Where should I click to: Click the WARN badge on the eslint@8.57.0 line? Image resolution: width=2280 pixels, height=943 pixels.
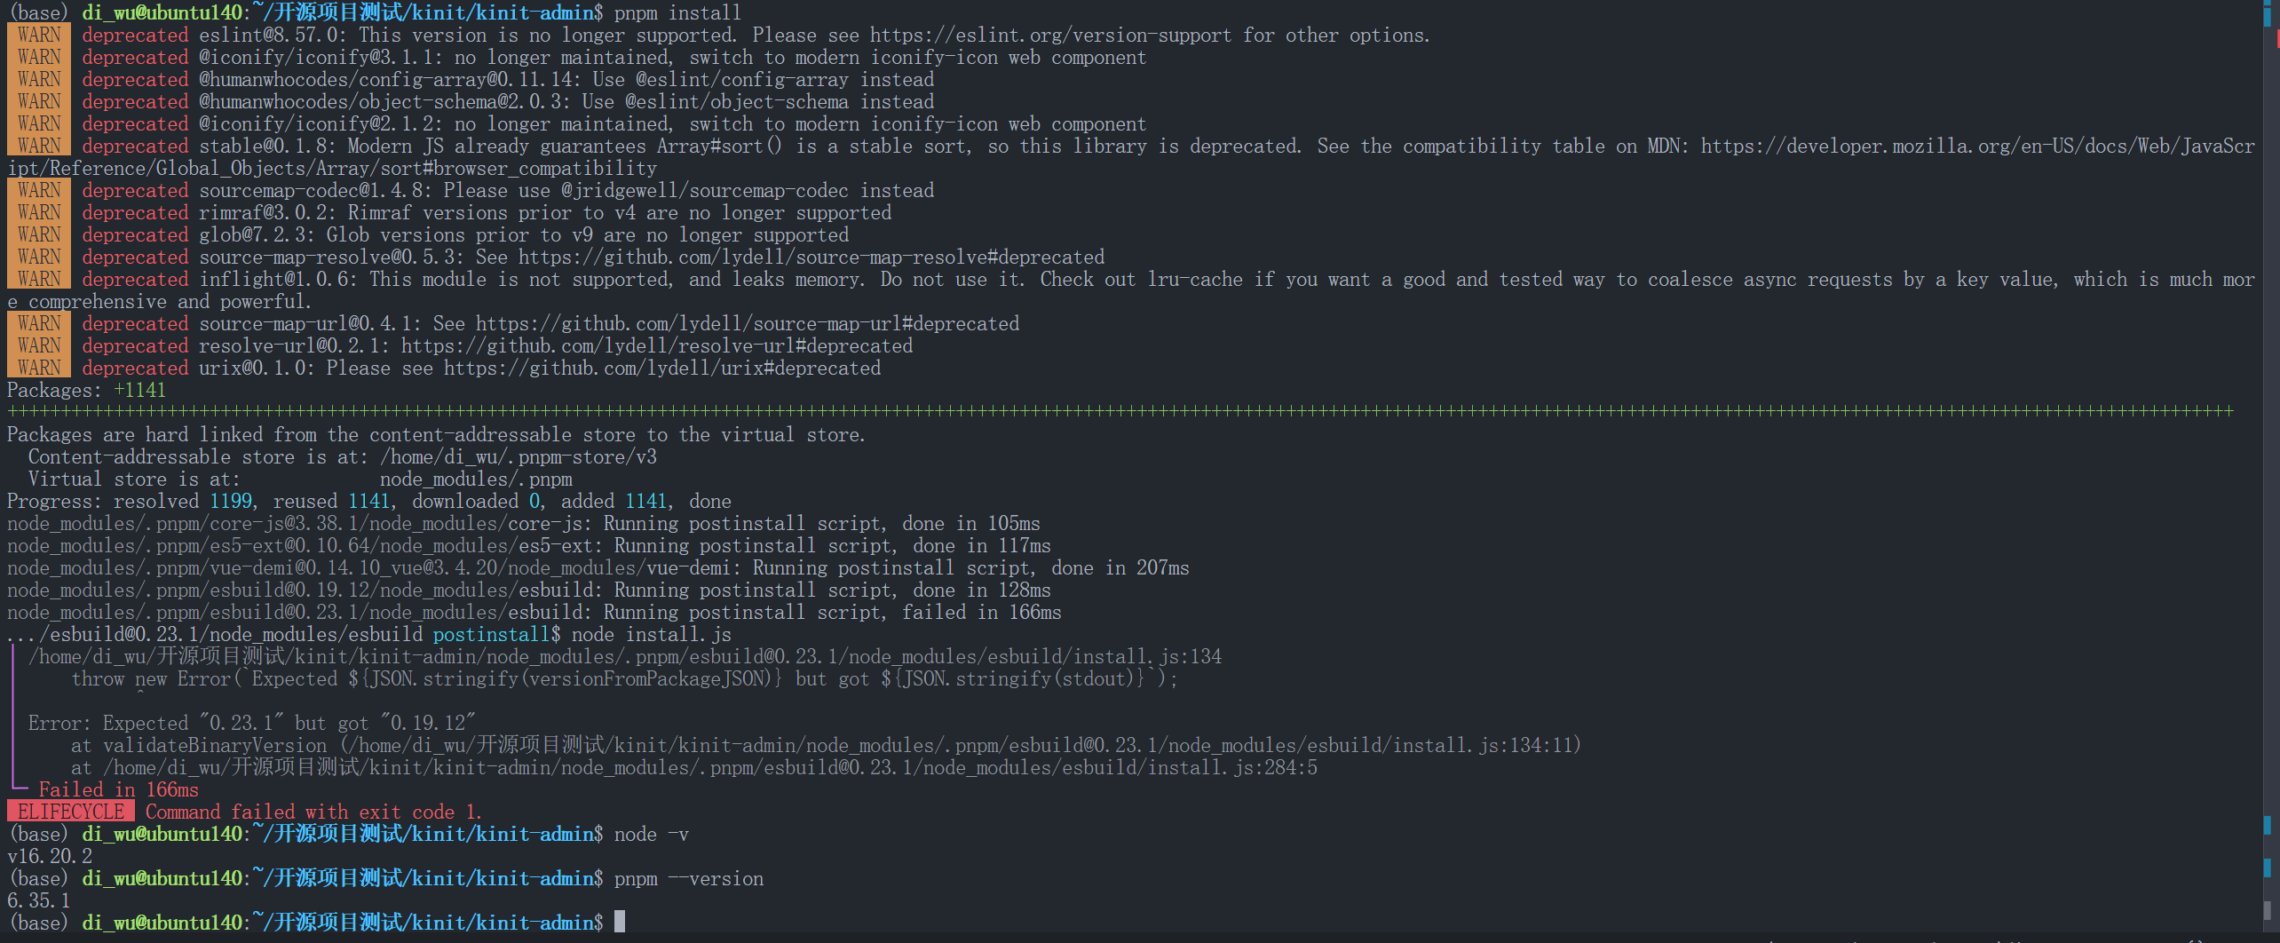[x=39, y=36]
